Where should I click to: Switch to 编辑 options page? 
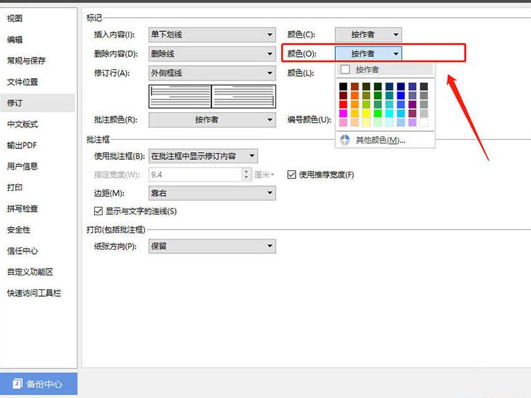click(x=15, y=39)
